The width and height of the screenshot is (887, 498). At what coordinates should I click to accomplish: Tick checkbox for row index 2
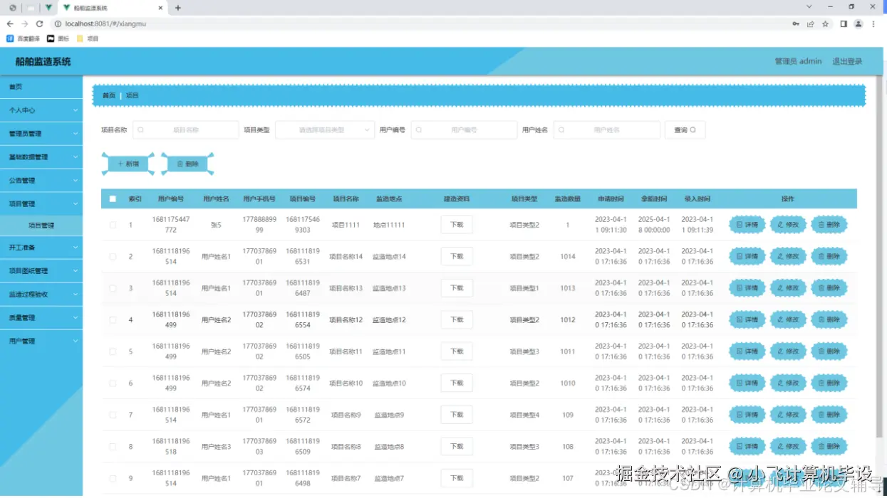coord(113,256)
